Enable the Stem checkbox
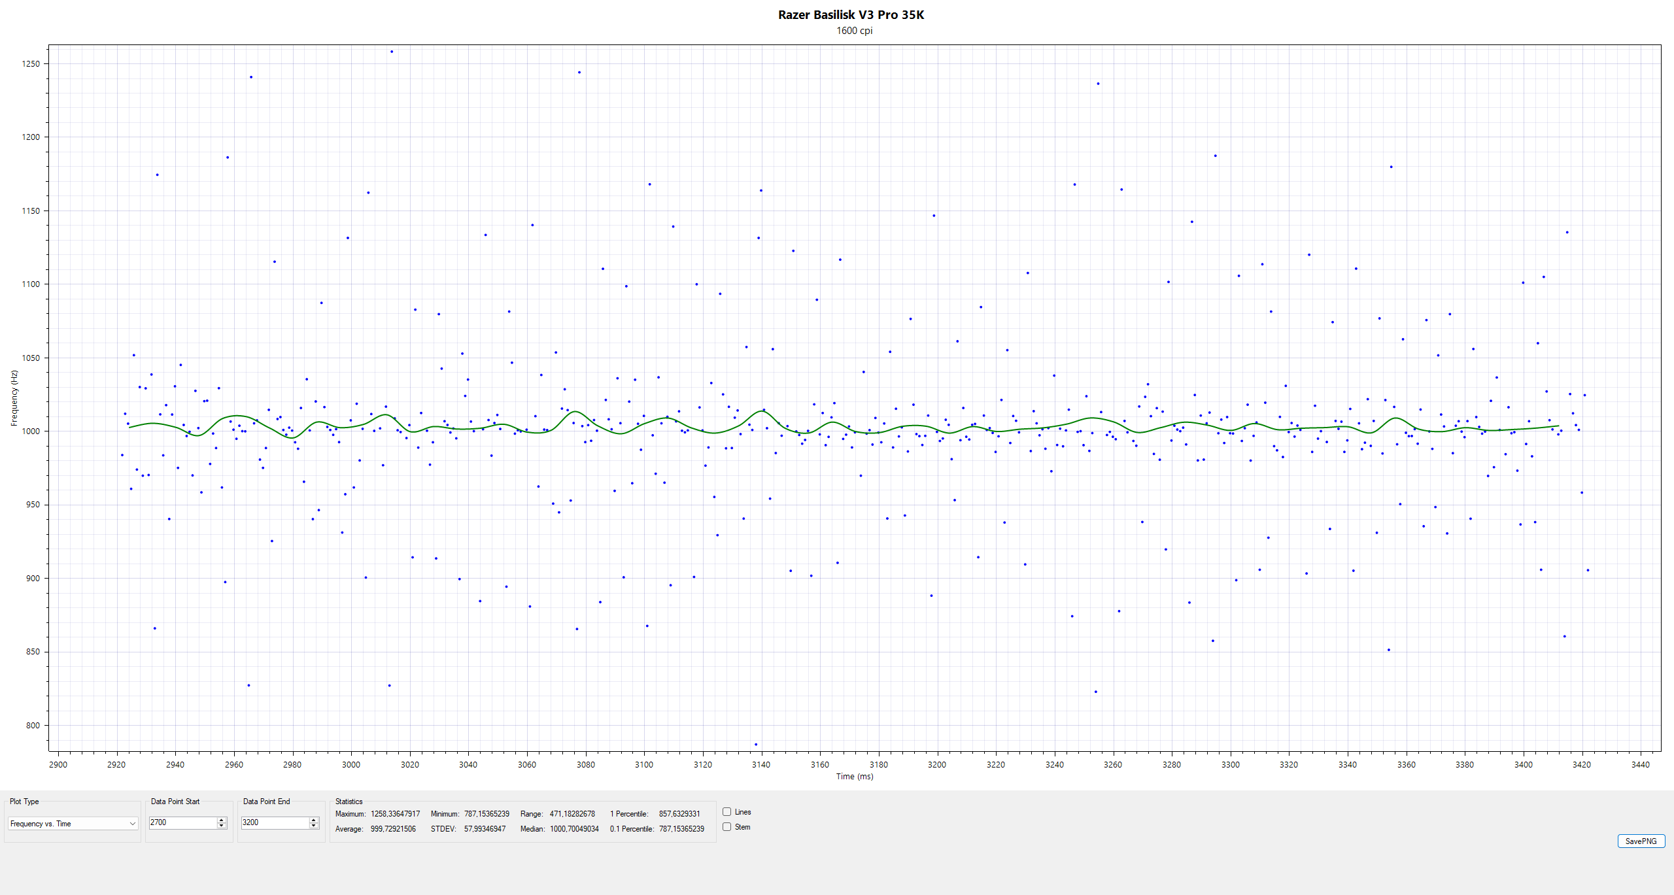 726,827
